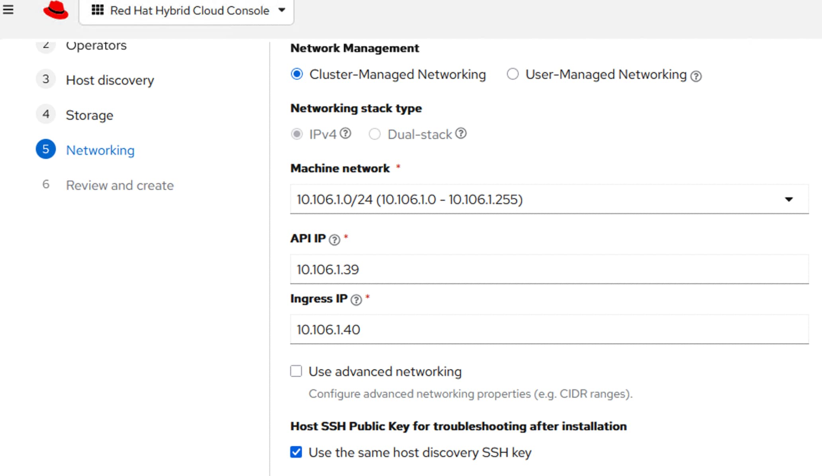
Task: Open help for User-Managed Networking
Action: coord(696,76)
